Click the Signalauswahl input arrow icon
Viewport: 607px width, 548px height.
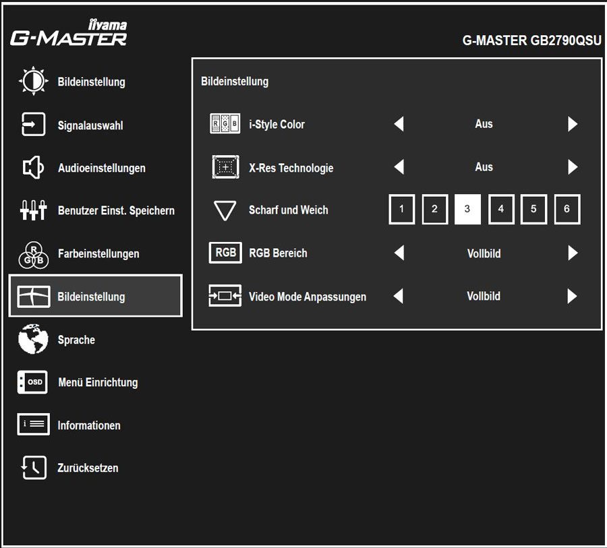33,125
